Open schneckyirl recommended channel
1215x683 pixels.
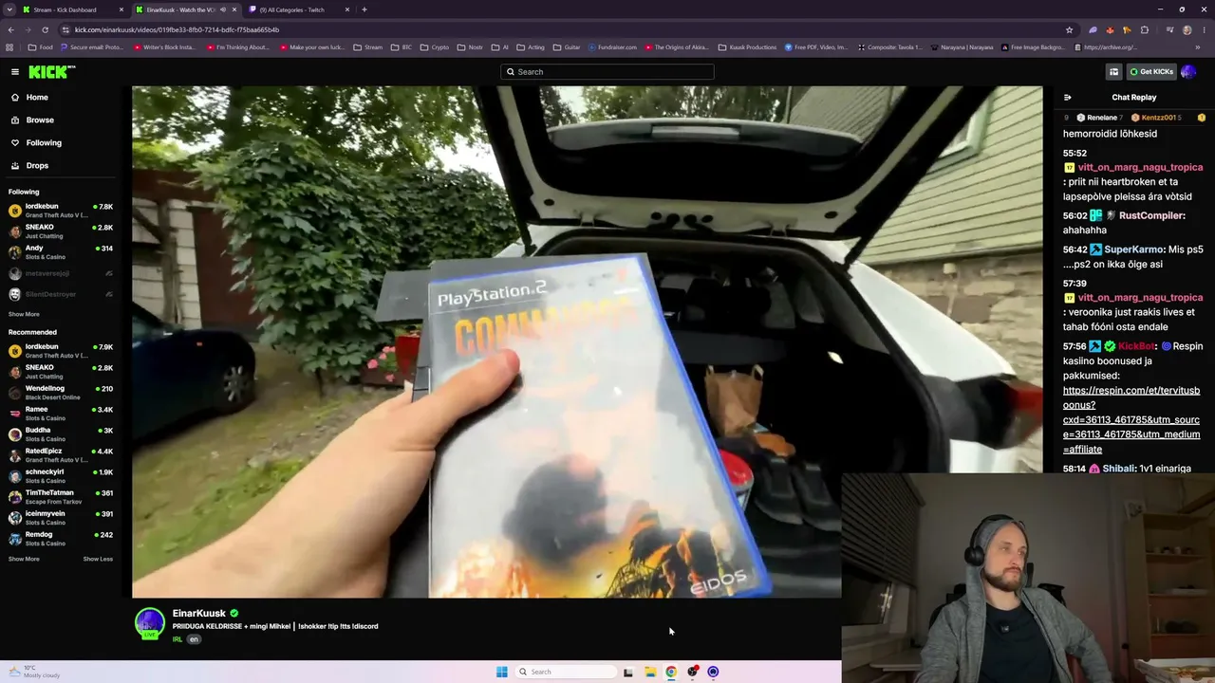tap(61, 476)
